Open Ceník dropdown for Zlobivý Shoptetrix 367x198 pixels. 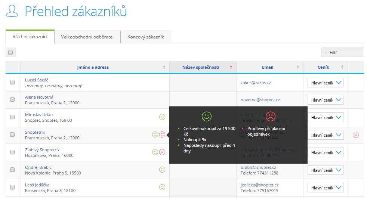tap(326, 152)
